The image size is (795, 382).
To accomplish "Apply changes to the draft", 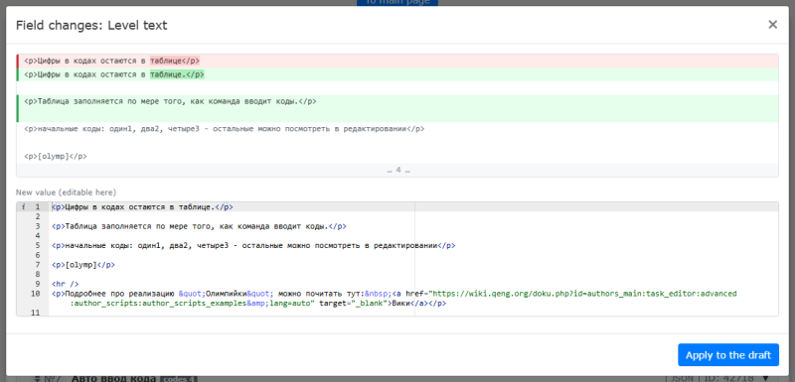I will (x=728, y=354).
